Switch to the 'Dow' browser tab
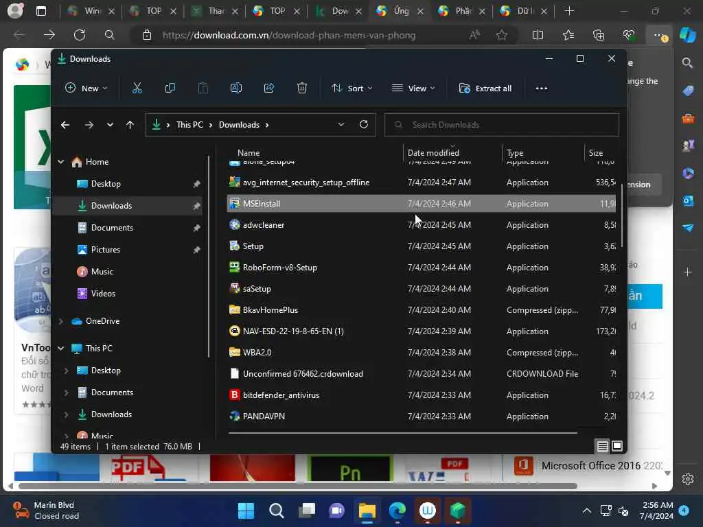The height and width of the screenshot is (527, 703). [338, 11]
